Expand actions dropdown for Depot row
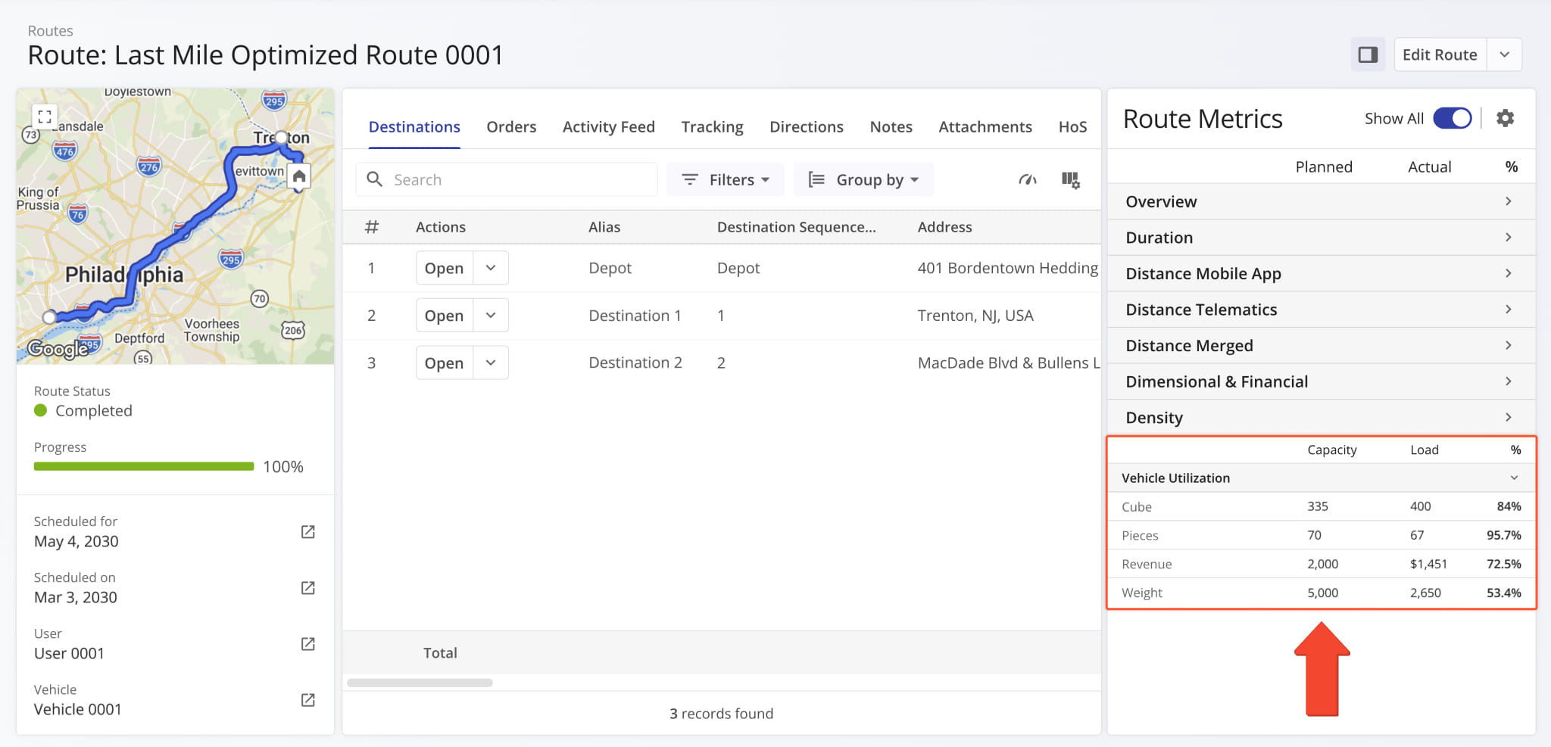The width and height of the screenshot is (1551, 747). pyautogui.click(x=491, y=268)
